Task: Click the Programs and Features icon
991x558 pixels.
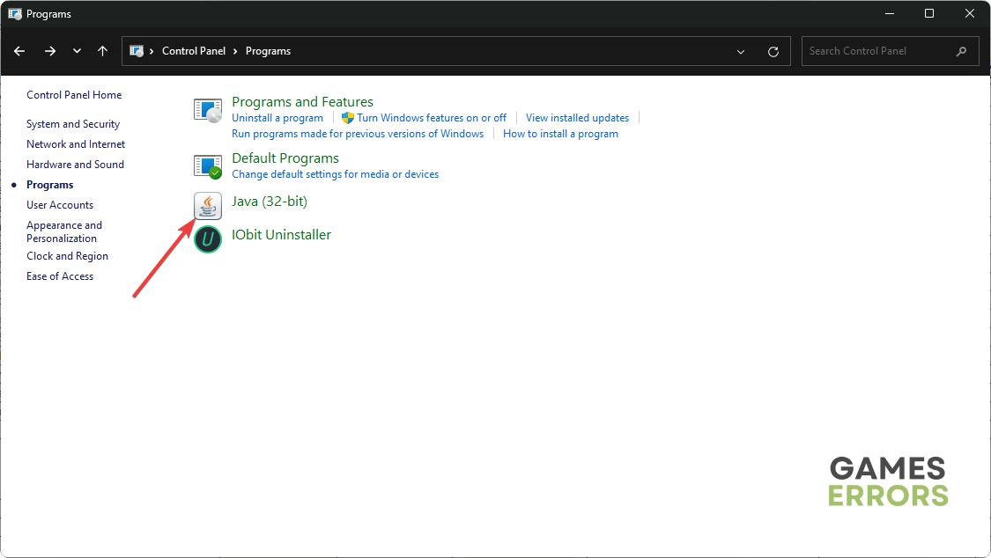Action: coord(208,110)
